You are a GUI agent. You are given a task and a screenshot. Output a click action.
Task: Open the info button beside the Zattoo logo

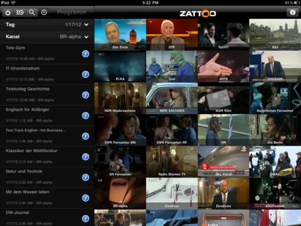click(x=293, y=13)
